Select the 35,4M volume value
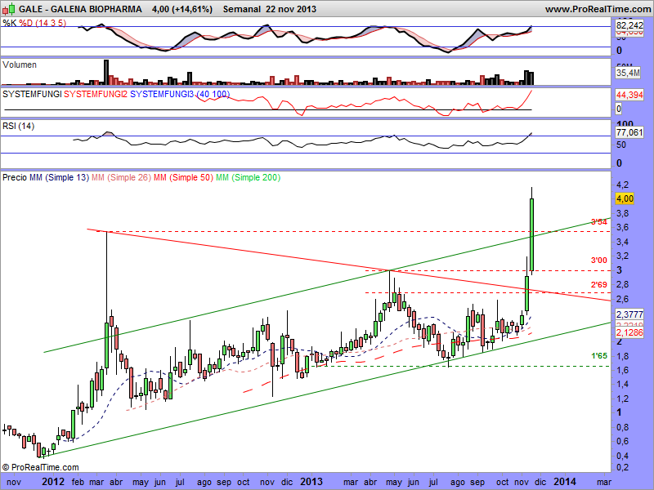654x490 pixels. tap(628, 73)
